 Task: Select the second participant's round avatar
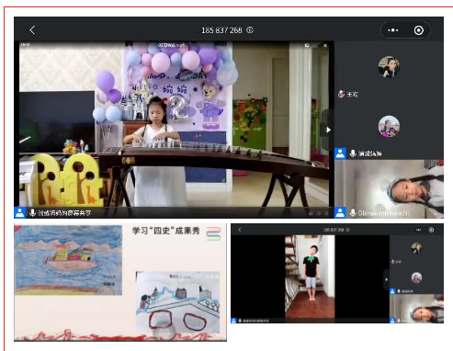click(x=389, y=126)
